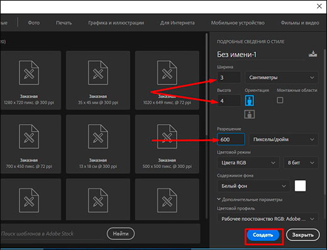
Task: Click the document name Без имени-1
Action: pyautogui.click(x=236, y=55)
